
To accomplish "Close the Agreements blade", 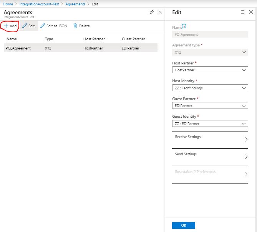I will coord(160,12).
